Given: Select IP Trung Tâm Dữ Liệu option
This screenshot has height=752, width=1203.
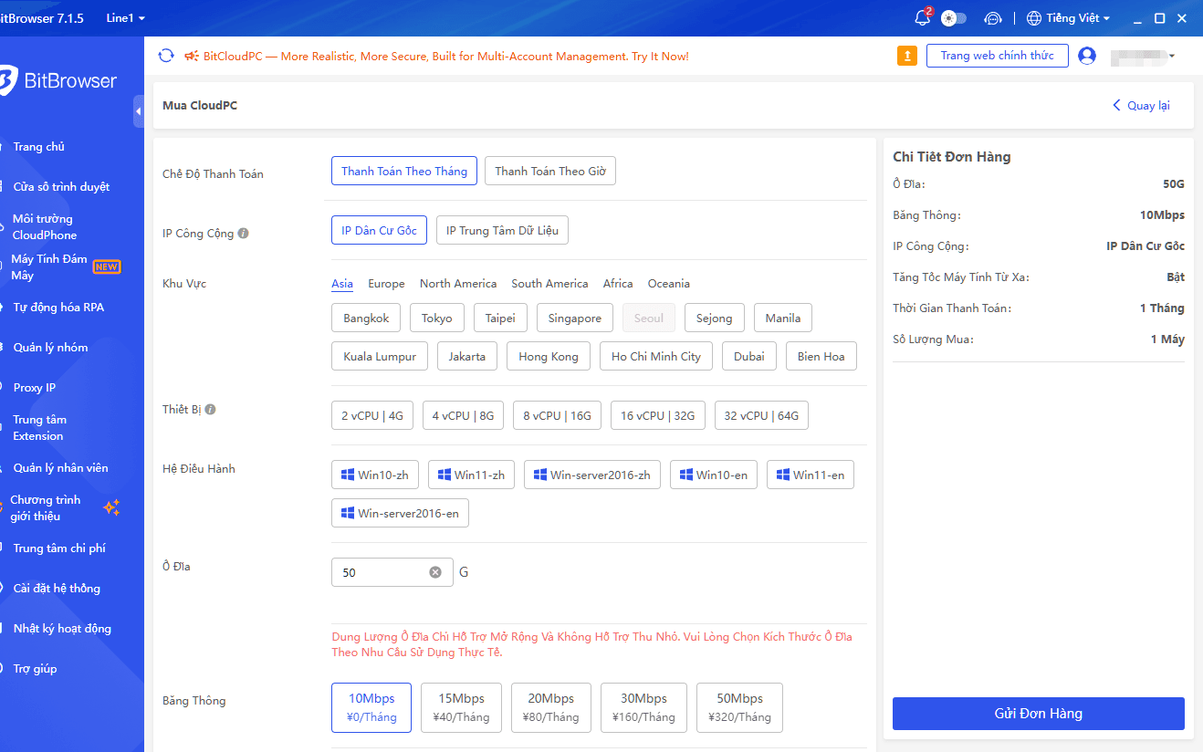Looking at the screenshot, I should click(502, 231).
